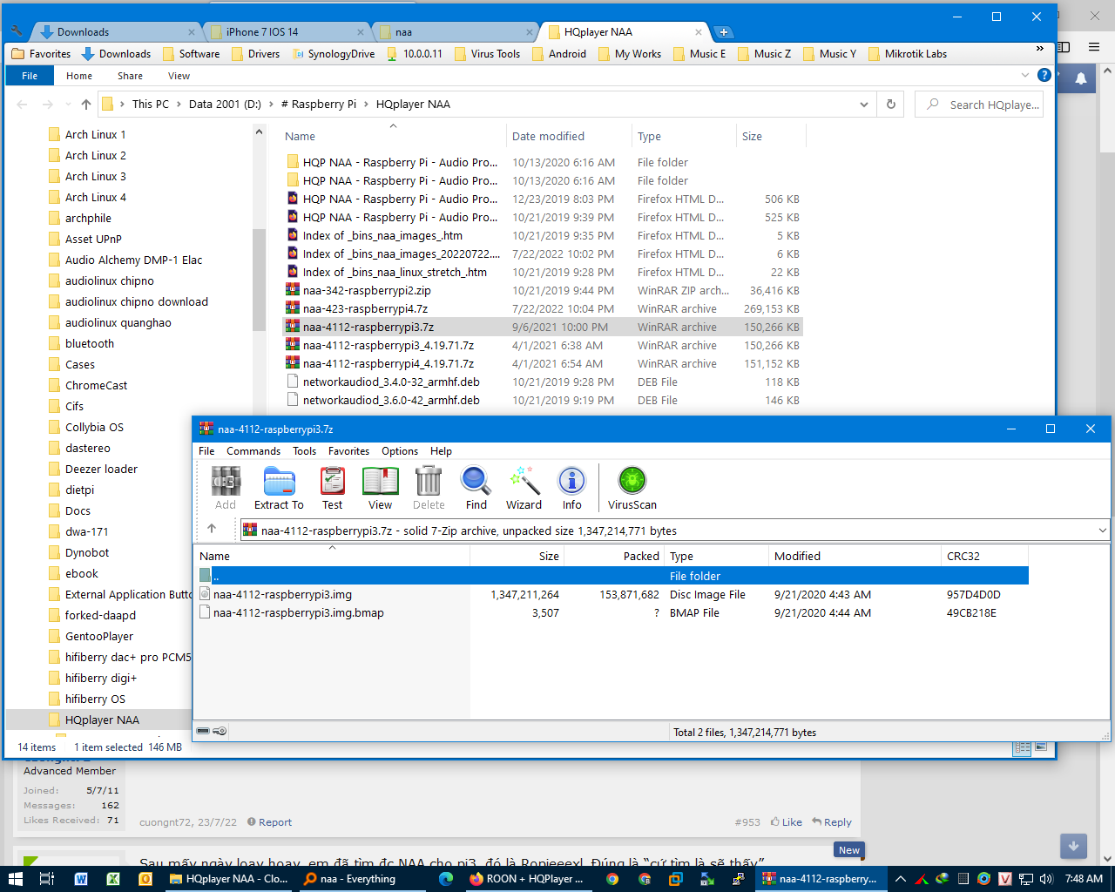
Task: Open the Recent locations dropdown in Explorer
Action: click(x=68, y=104)
